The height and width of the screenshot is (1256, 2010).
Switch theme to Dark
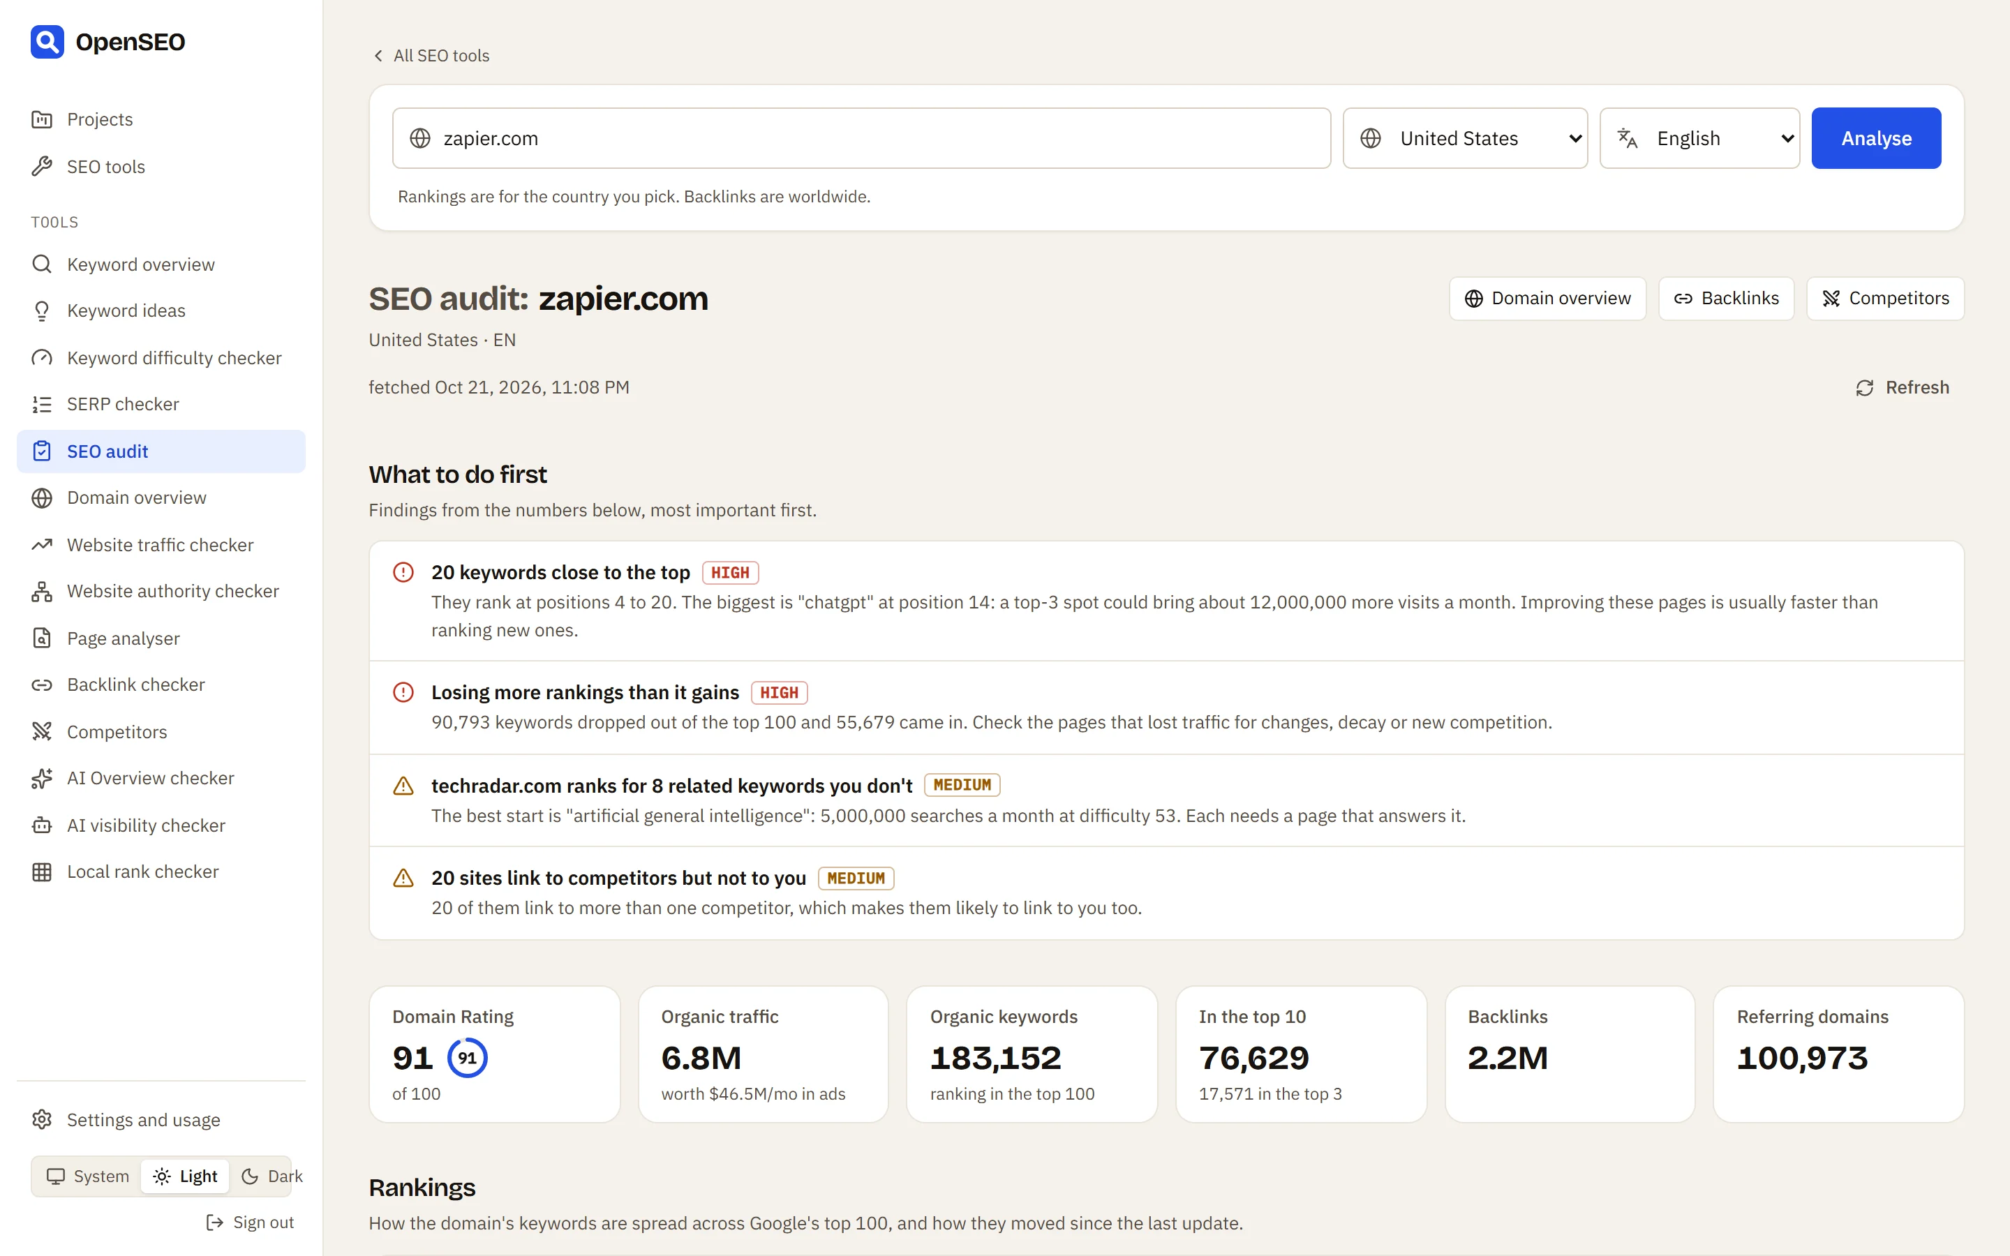click(x=271, y=1176)
